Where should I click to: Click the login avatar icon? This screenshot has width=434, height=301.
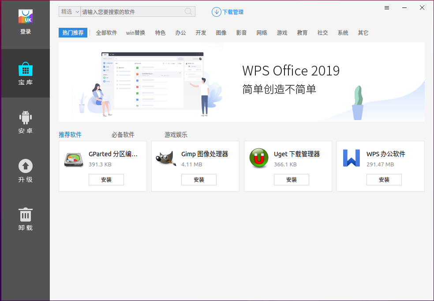click(26, 16)
